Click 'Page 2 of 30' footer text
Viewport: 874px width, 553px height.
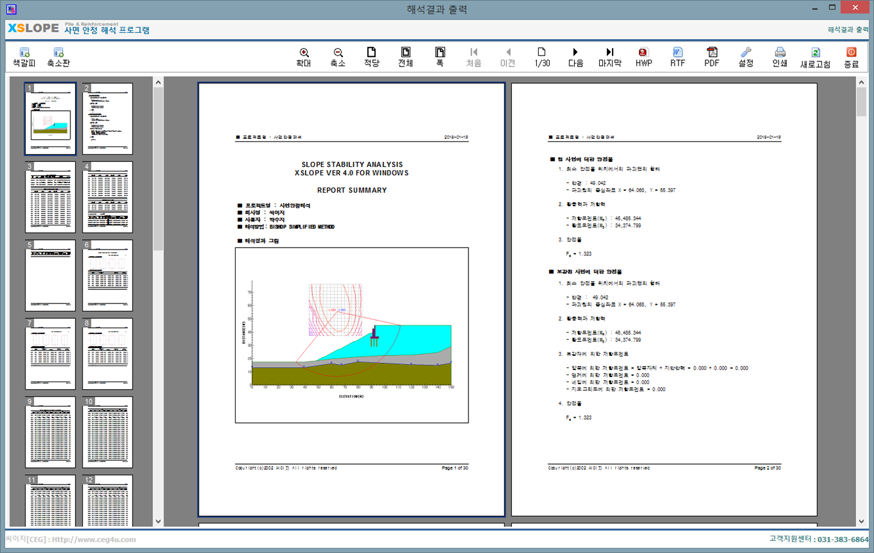[768, 468]
